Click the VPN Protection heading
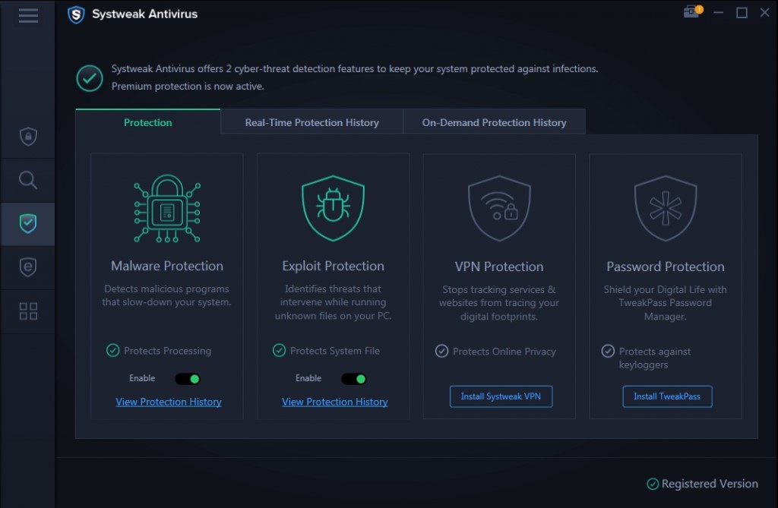 click(499, 267)
